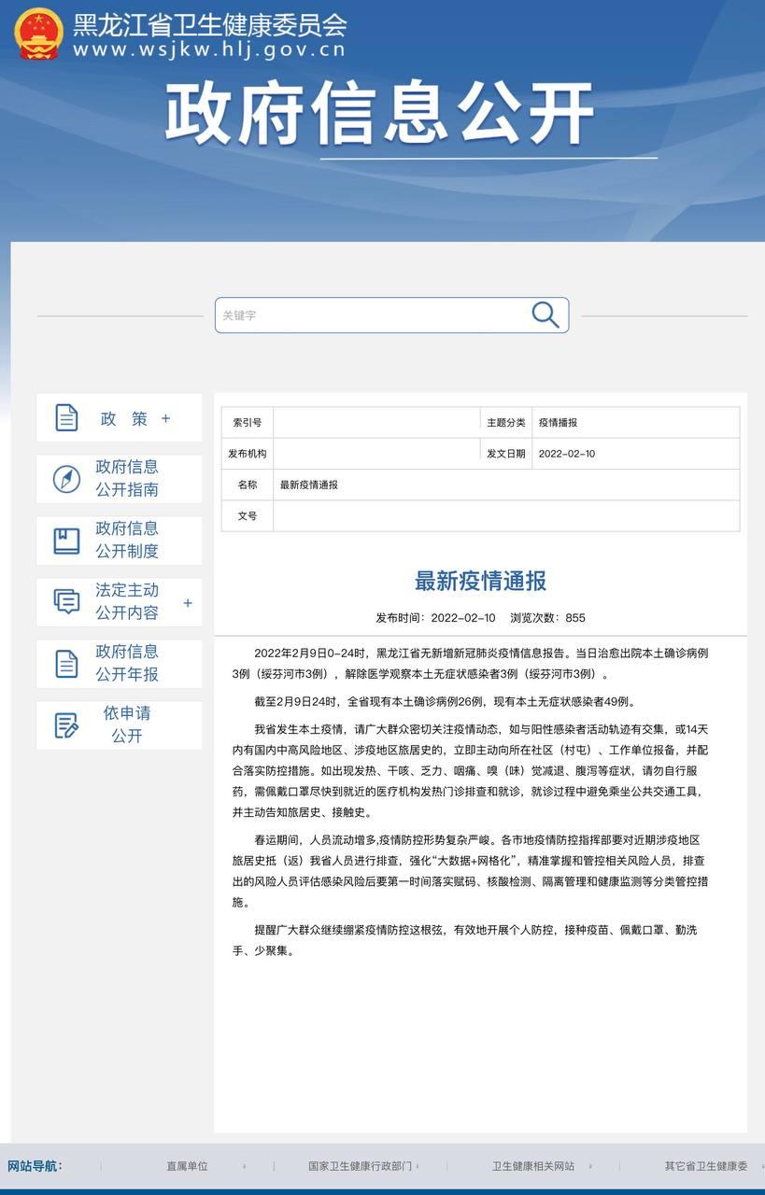Viewport: 765px width, 1195px height.
Task: Click the 索引号 table label
Action: pyautogui.click(x=248, y=423)
